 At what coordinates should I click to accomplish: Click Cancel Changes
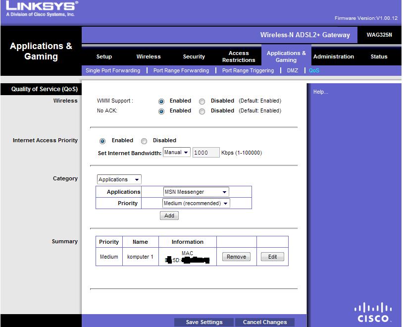265,322
